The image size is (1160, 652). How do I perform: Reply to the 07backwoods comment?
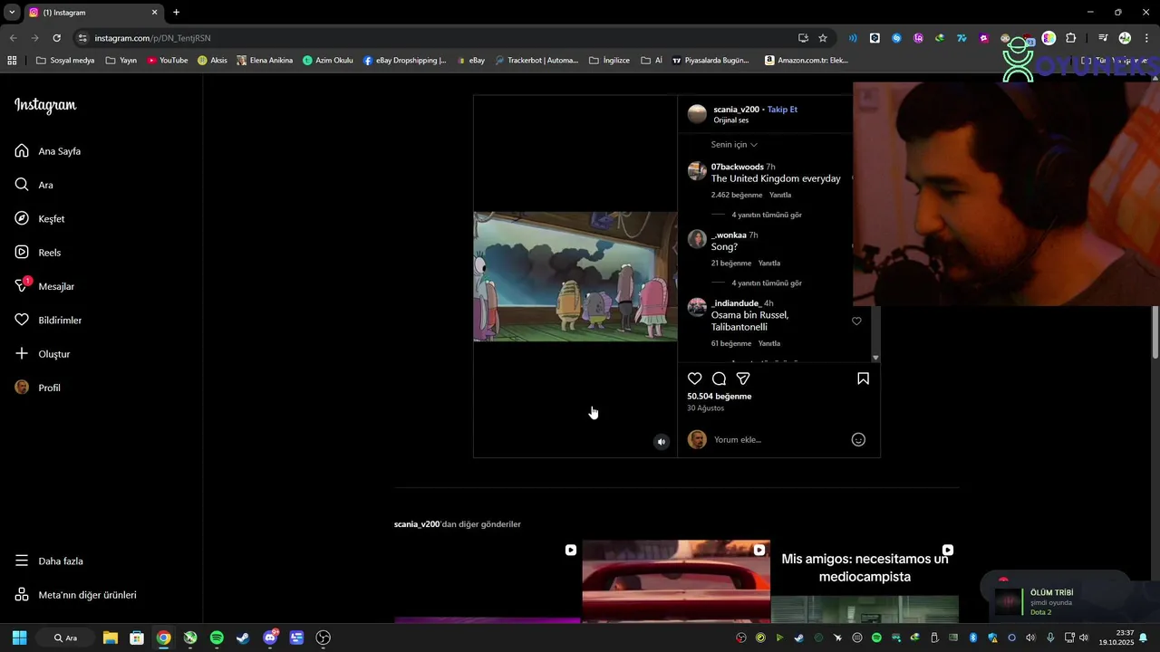(780, 195)
